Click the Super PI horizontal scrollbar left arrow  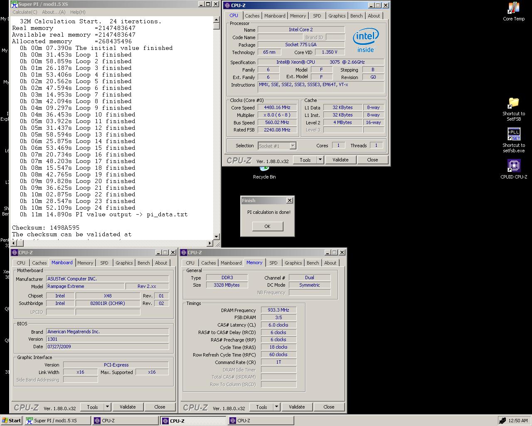(x=13, y=243)
